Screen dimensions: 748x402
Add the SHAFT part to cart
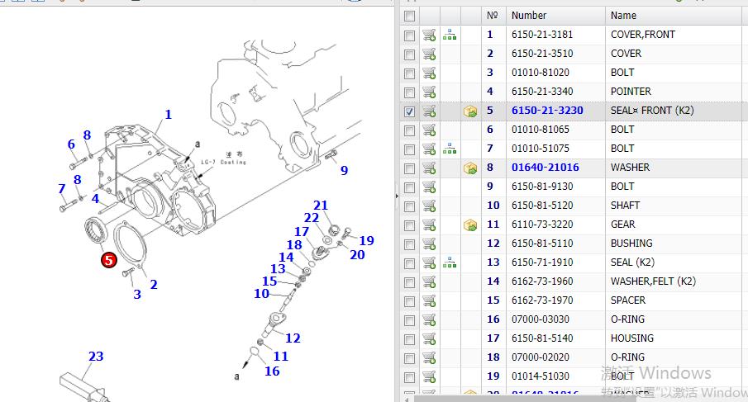[429, 206]
